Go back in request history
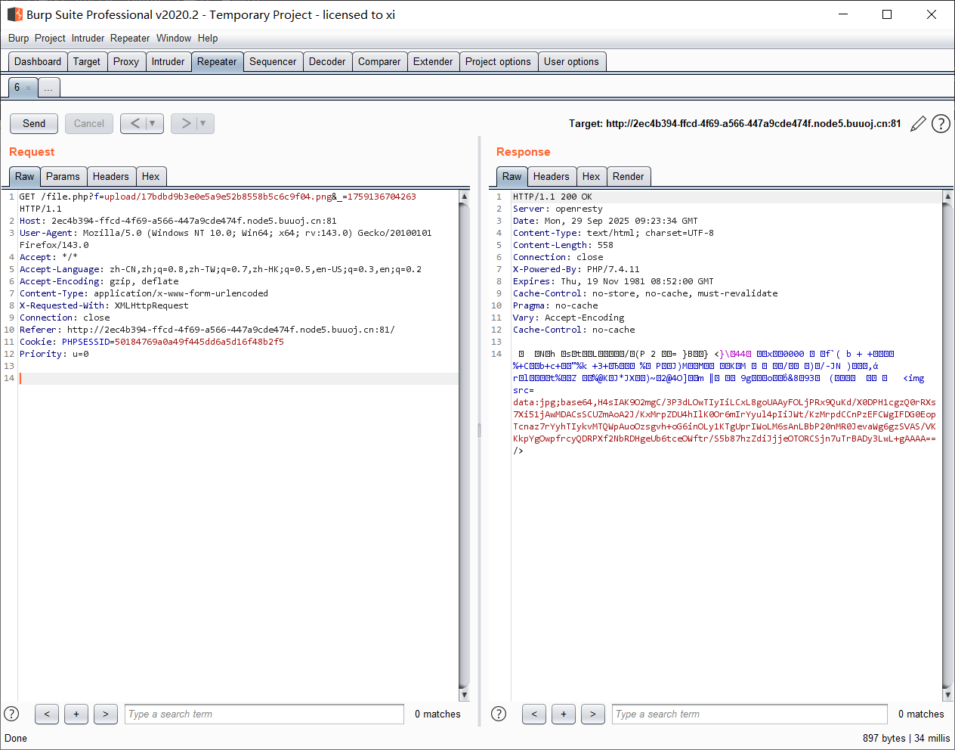 point(134,123)
